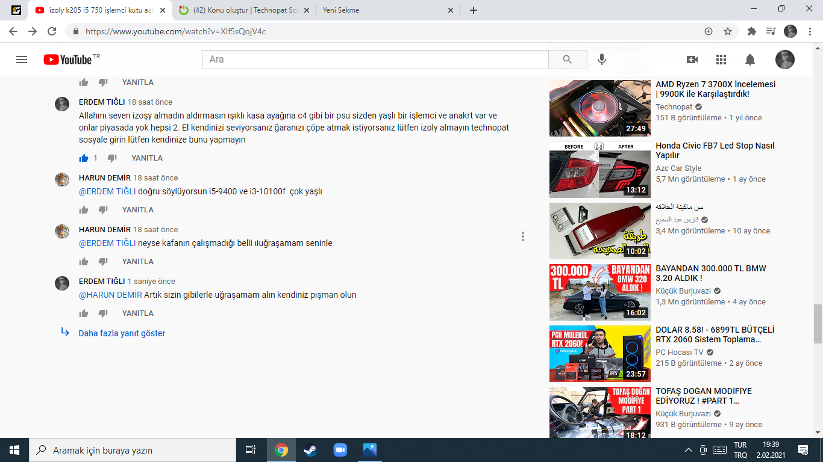Open the Windows notification center icon
The height and width of the screenshot is (462, 823).
pyautogui.click(x=803, y=450)
